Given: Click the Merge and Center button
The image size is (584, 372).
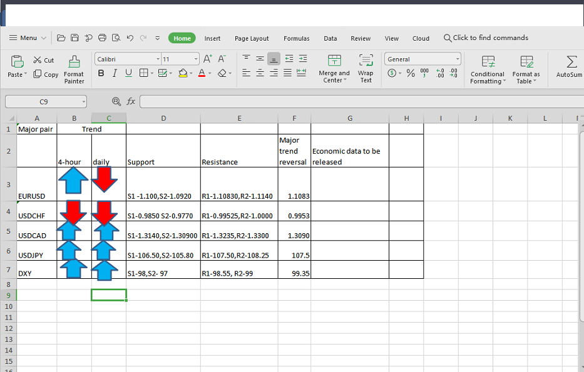Looking at the screenshot, I should 334,68.
